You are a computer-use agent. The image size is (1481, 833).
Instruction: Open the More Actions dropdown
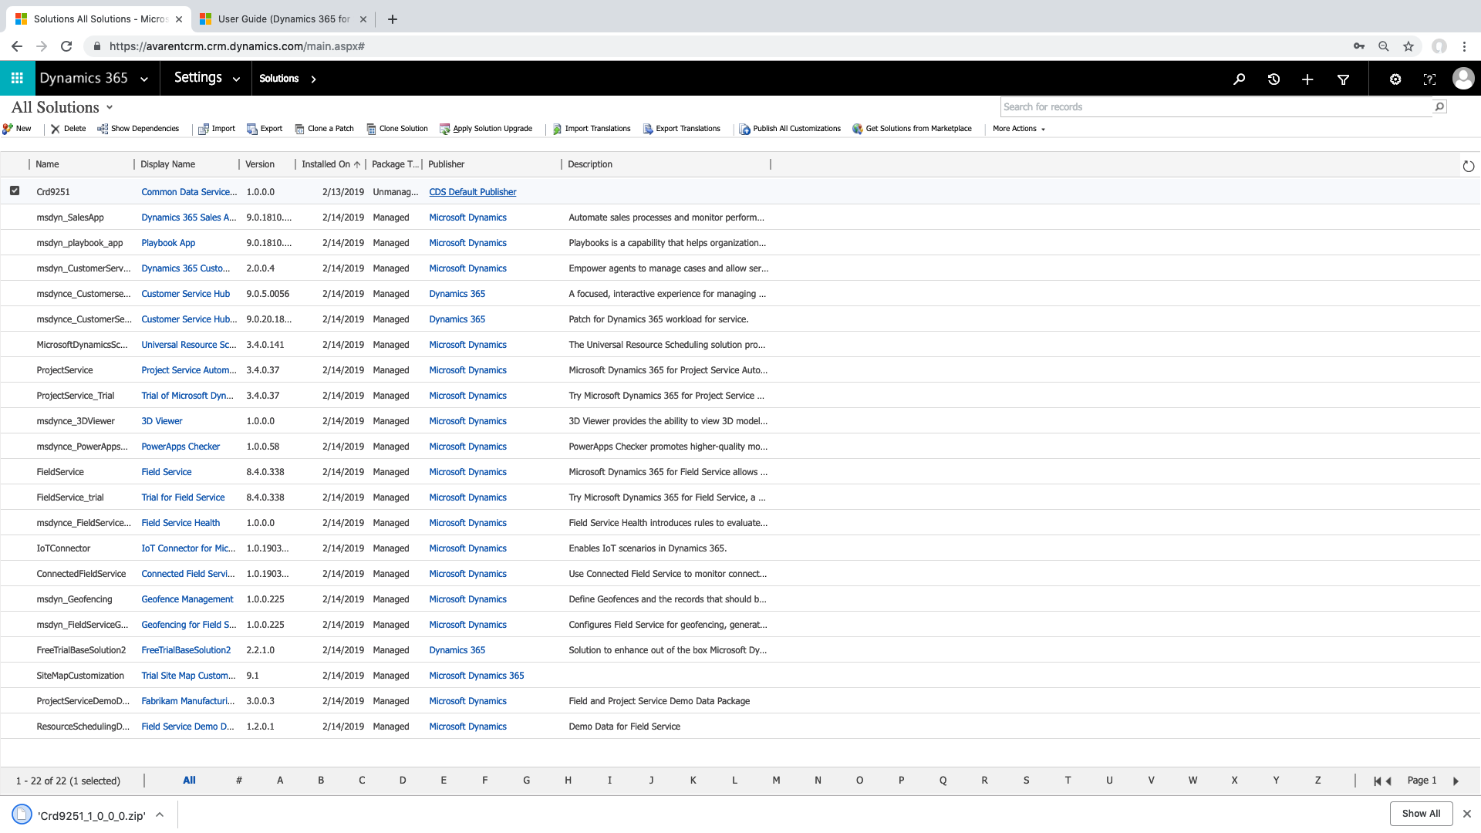1019,129
